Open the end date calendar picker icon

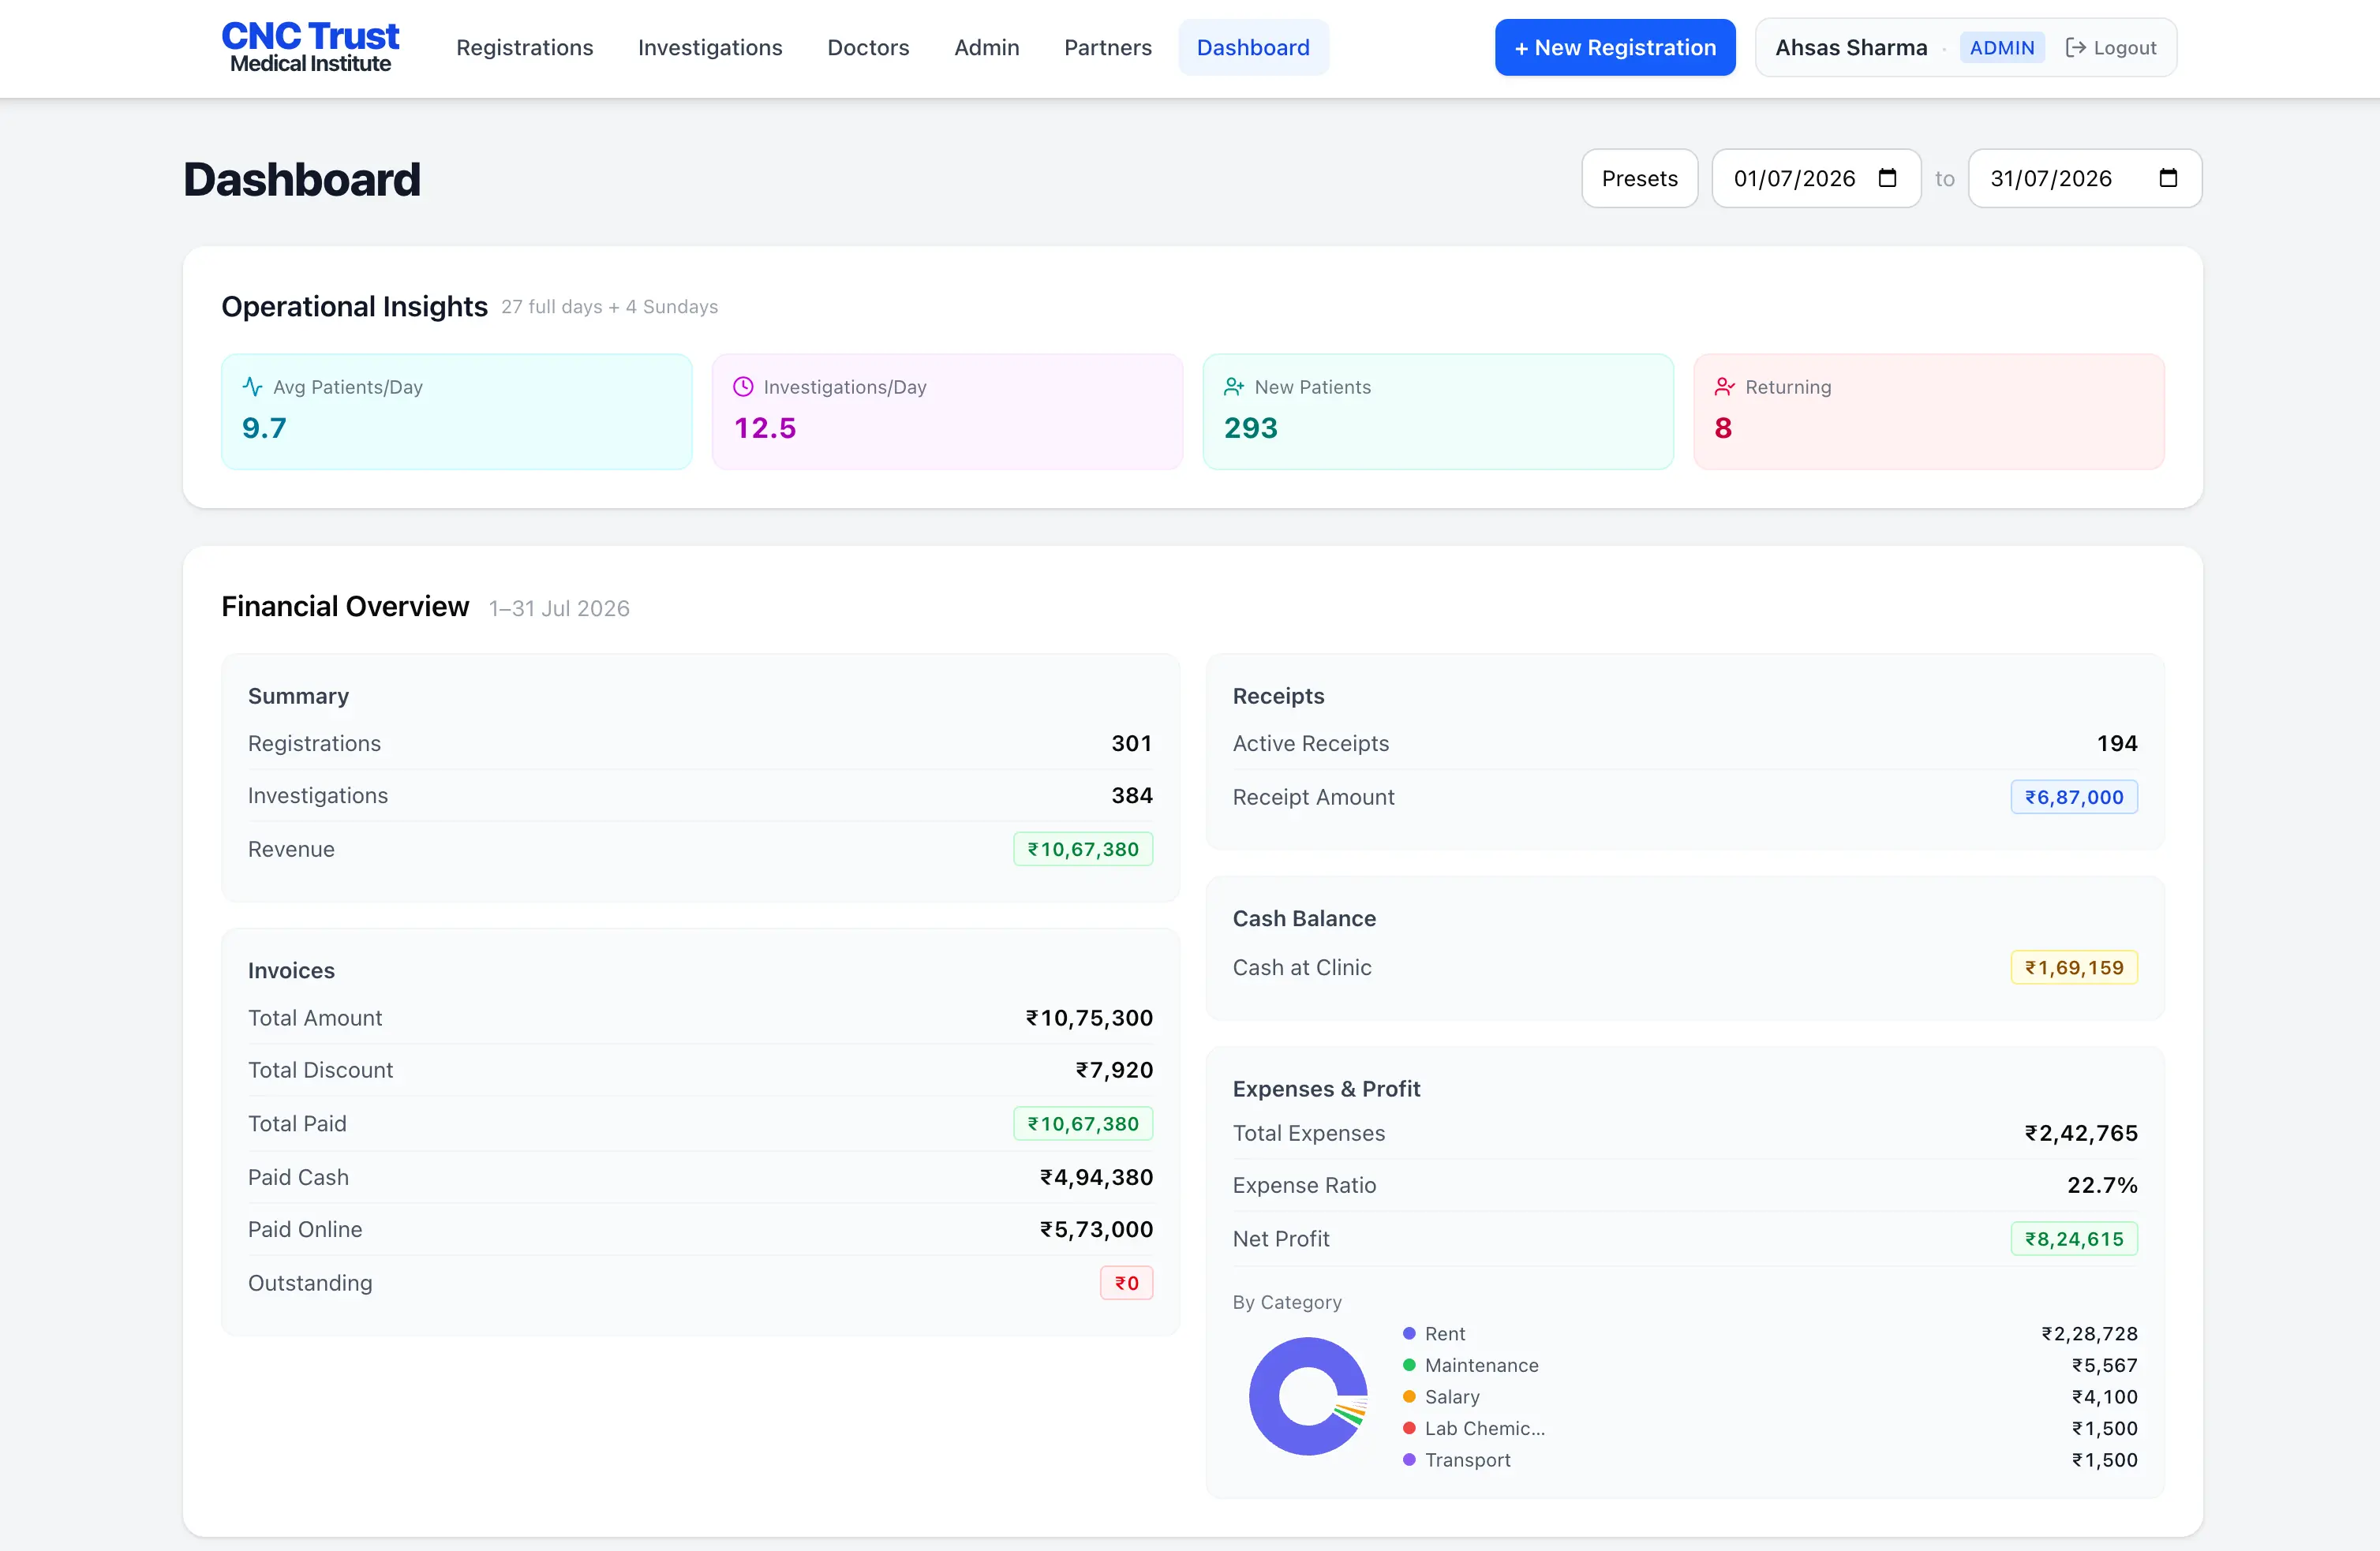tap(2168, 178)
